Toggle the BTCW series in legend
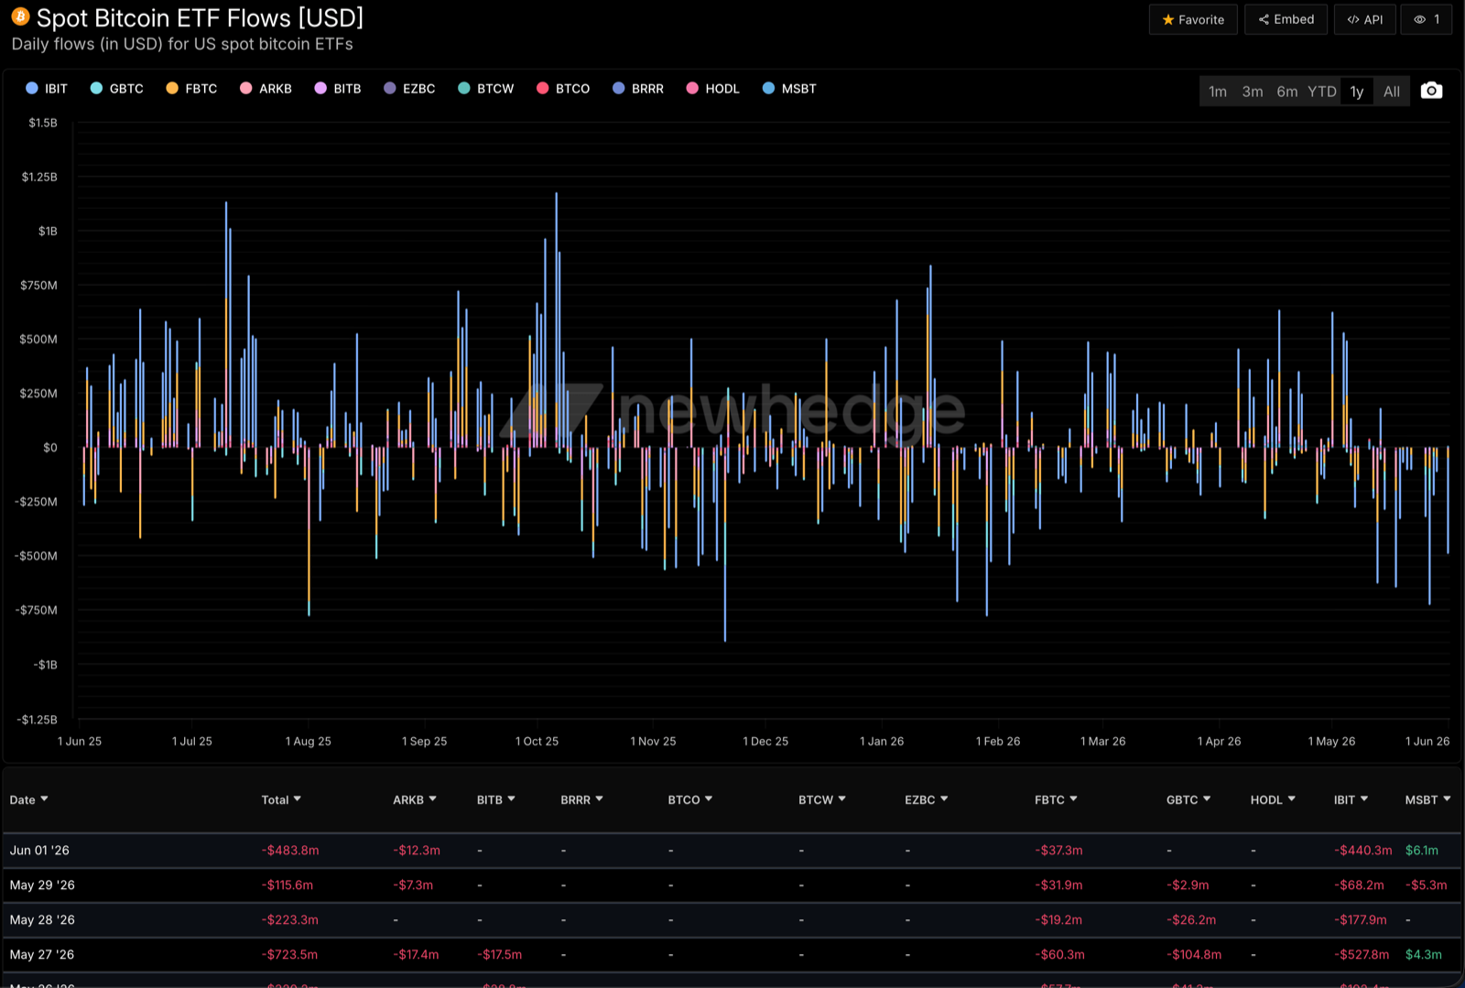Screen dimensions: 1465x988 click(x=486, y=89)
